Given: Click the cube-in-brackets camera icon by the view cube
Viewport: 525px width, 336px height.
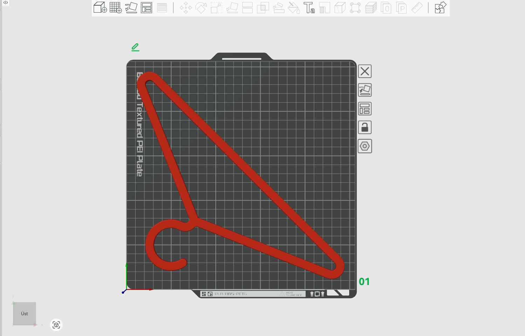Looking at the screenshot, I should (56, 325).
